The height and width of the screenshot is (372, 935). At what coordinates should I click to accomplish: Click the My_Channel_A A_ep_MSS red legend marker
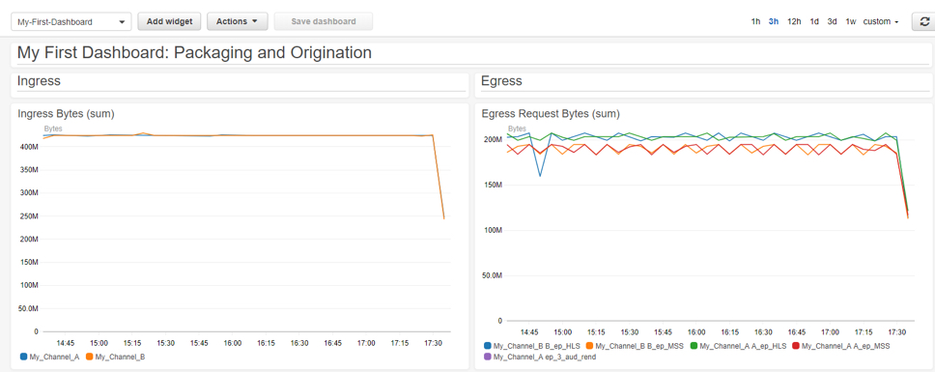(797, 346)
